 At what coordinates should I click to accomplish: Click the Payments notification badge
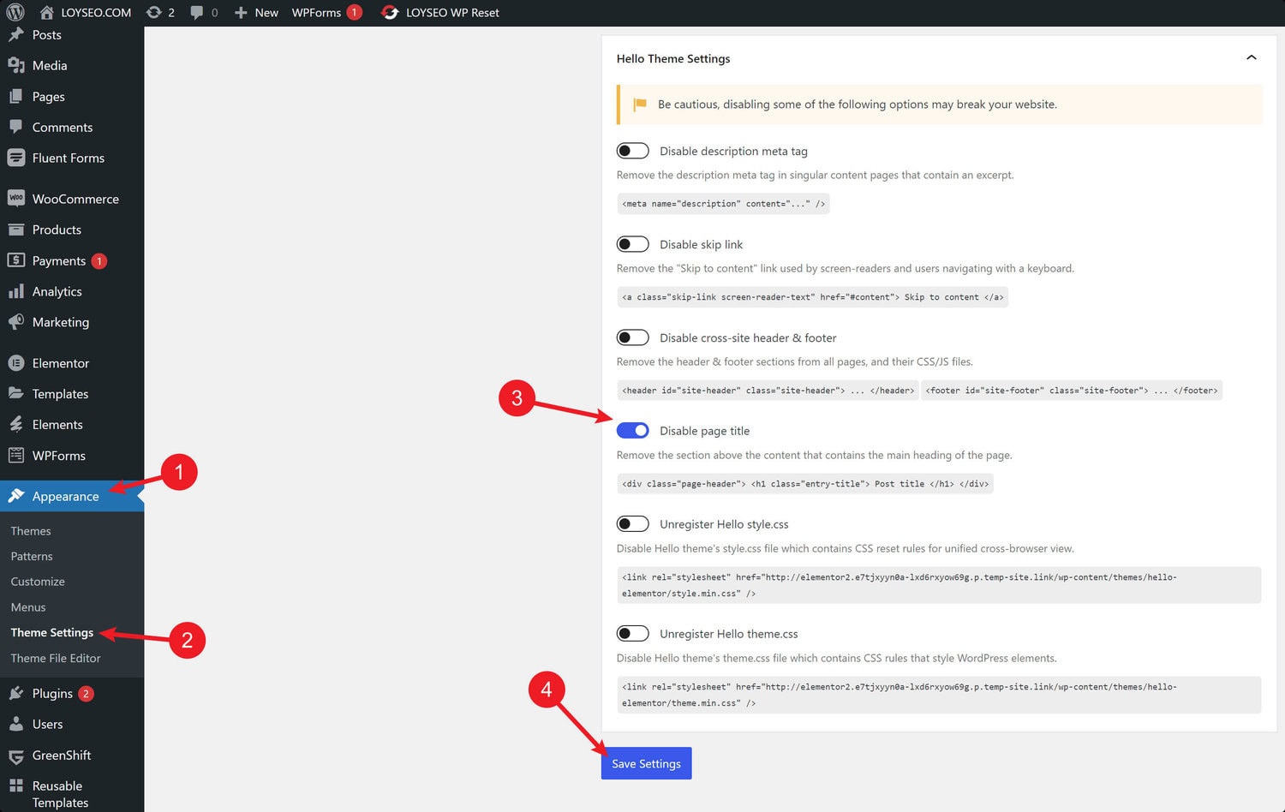click(99, 261)
